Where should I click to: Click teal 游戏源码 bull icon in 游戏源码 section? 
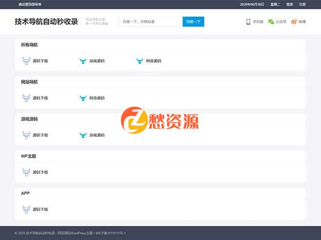[x=83, y=135]
